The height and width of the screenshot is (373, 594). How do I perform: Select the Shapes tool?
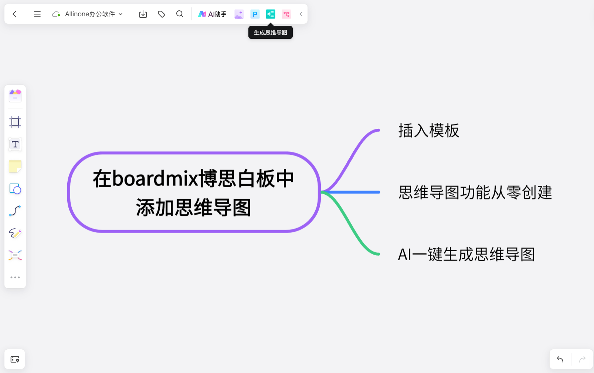15,189
